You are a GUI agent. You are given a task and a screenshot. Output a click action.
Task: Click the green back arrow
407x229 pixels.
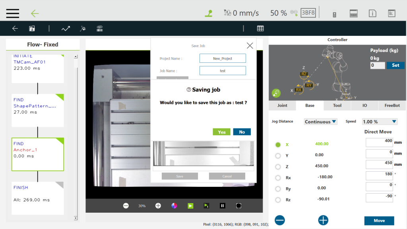pyautogui.click(x=35, y=13)
